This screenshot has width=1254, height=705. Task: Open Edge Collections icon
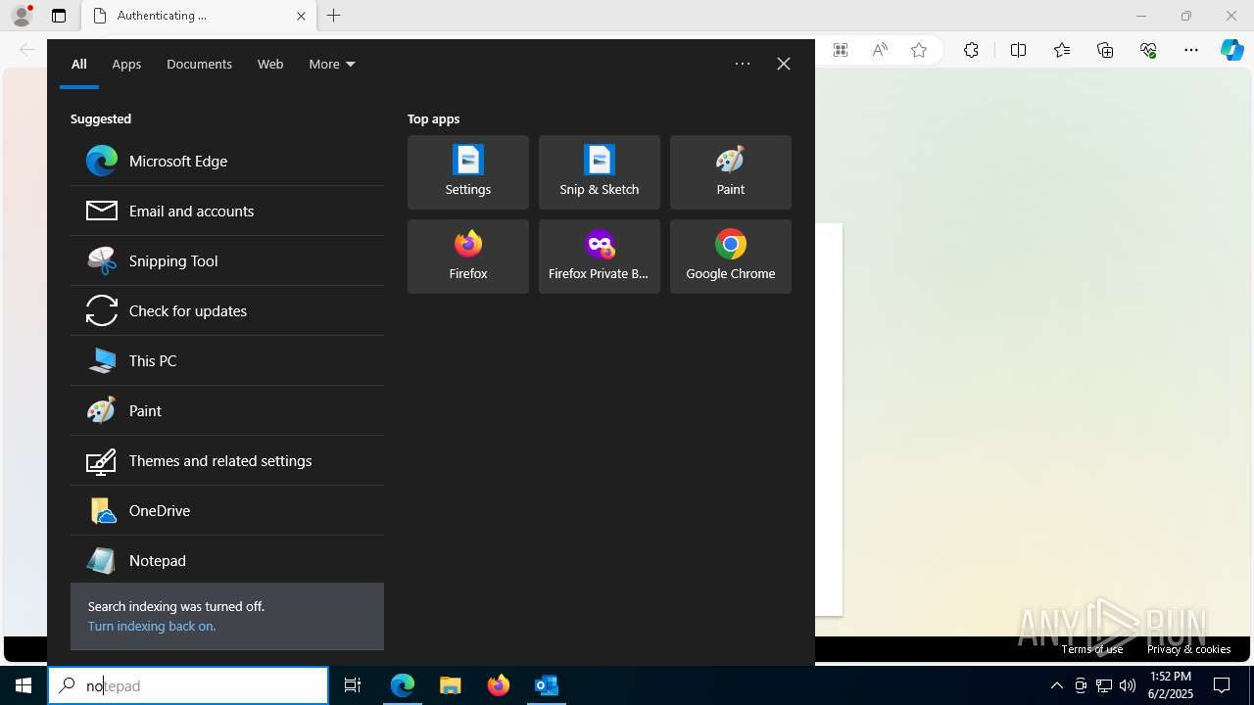1105,50
